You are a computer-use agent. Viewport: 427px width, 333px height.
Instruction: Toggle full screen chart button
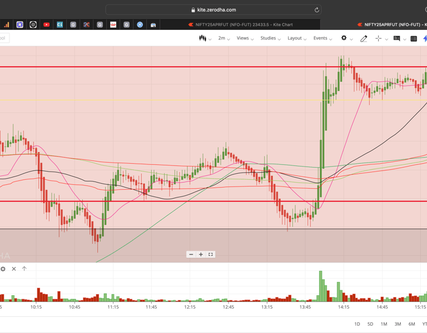coord(211,254)
